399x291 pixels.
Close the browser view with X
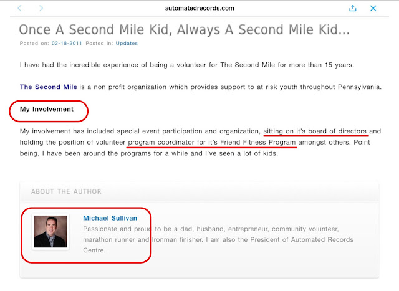click(373, 8)
